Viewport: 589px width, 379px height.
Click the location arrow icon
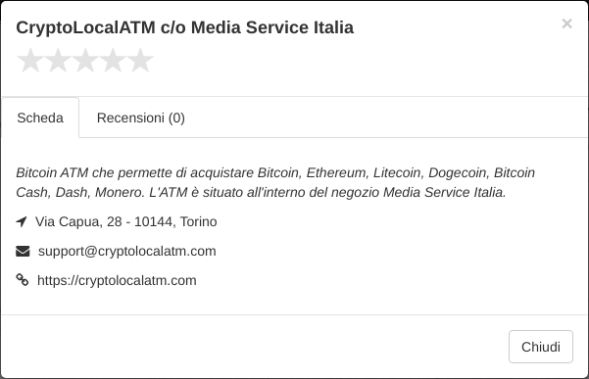22,221
